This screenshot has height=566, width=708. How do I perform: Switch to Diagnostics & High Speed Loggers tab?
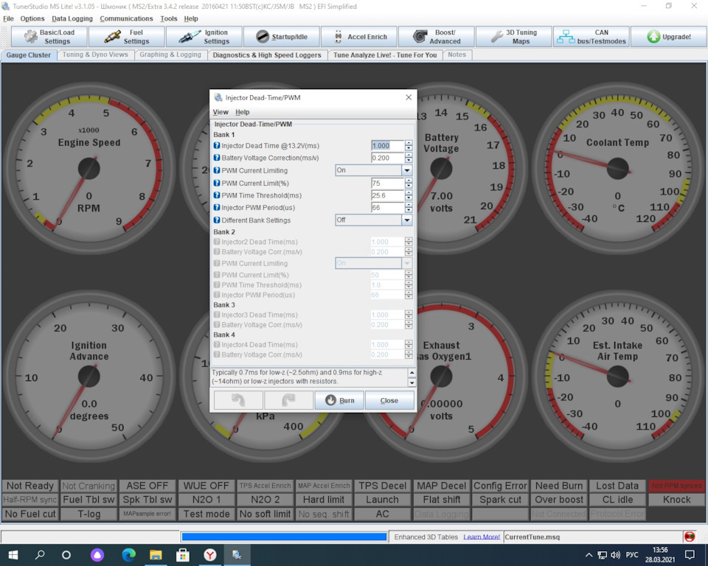(267, 55)
